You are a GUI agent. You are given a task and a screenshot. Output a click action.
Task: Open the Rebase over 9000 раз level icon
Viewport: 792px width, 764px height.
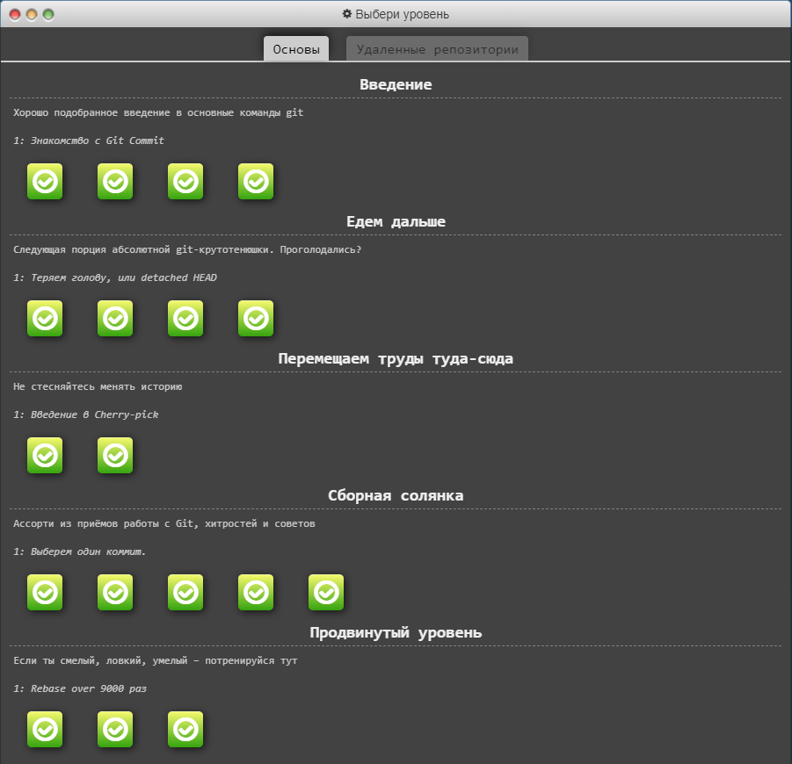[x=45, y=730]
